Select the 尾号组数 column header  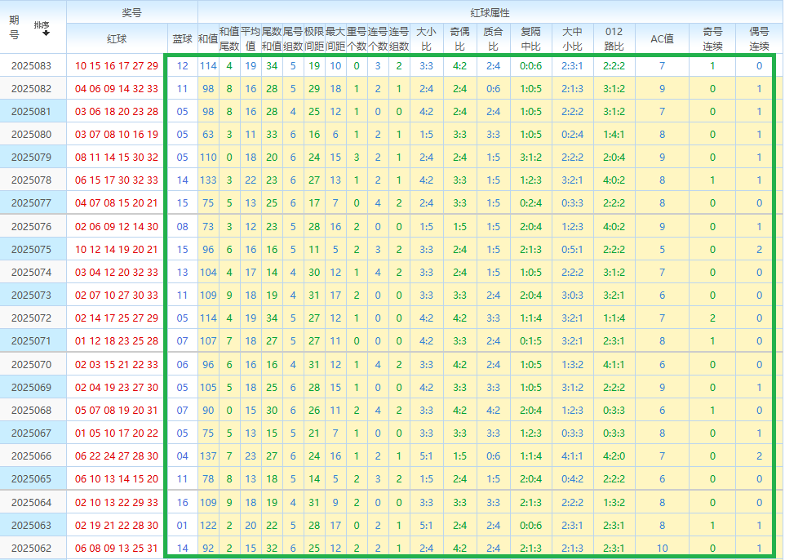(x=293, y=39)
